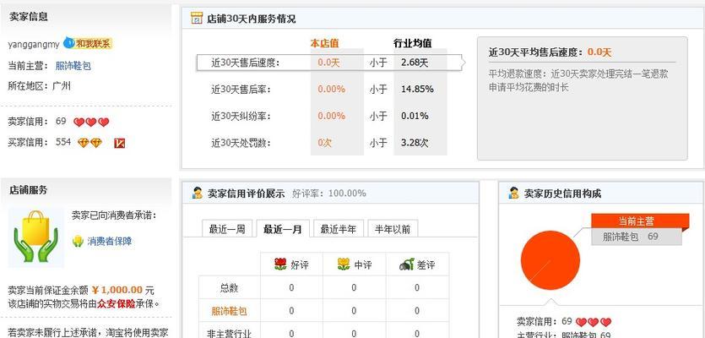
Task: Click the 店铺服务 panel header
Action: (x=29, y=190)
